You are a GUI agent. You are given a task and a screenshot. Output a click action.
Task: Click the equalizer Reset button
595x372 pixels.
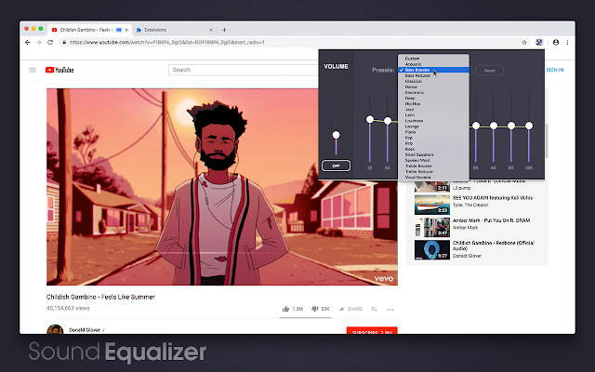pos(490,71)
